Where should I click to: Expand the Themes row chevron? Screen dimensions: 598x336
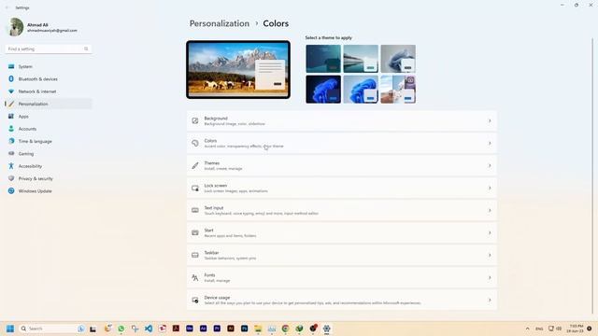pyautogui.click(x=490, y=166)
